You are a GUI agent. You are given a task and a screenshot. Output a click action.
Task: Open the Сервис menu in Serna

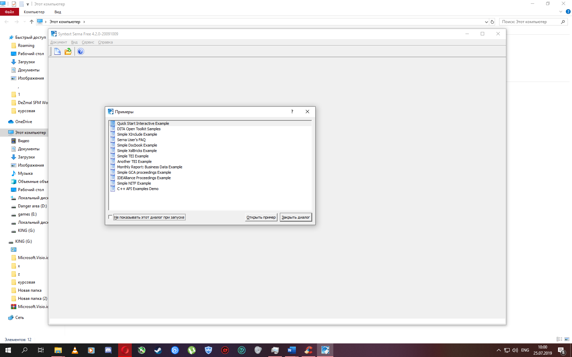pyautogui.click(x=88, y=42)
